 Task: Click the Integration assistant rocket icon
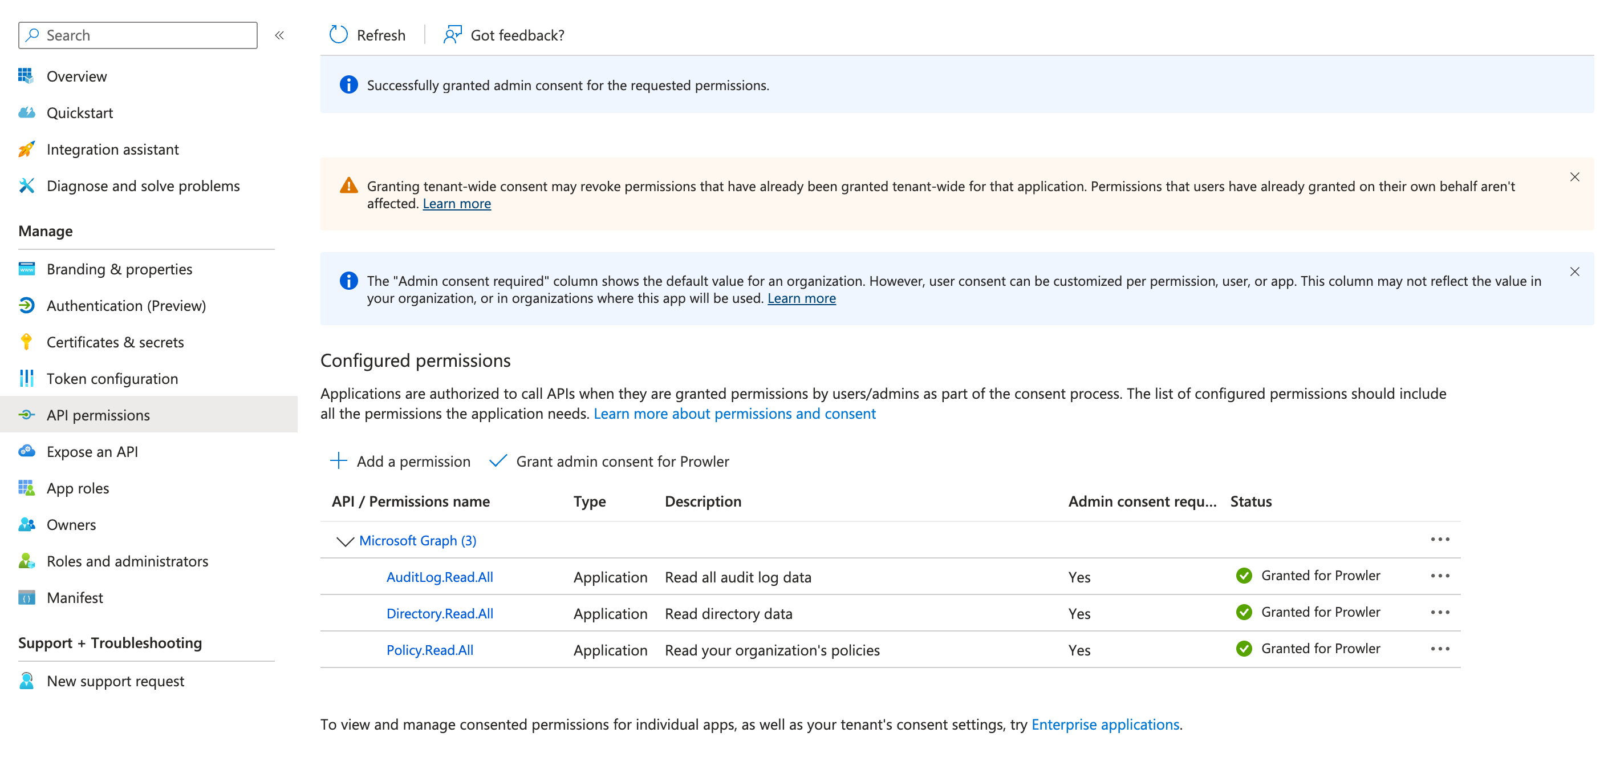26,149
